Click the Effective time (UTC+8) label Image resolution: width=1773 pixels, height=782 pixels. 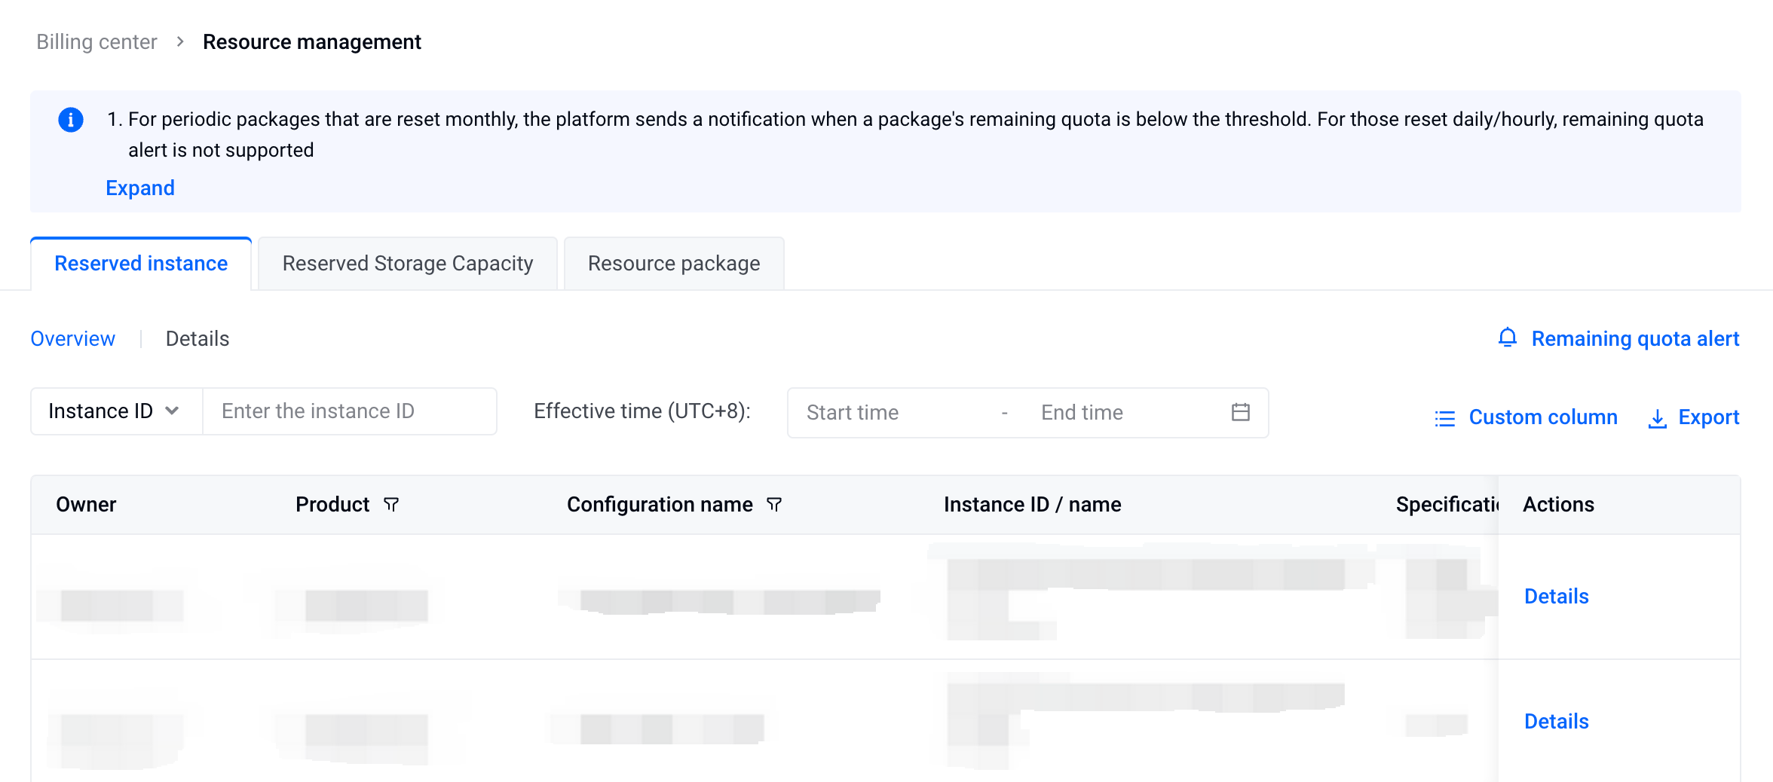(642, 411)
